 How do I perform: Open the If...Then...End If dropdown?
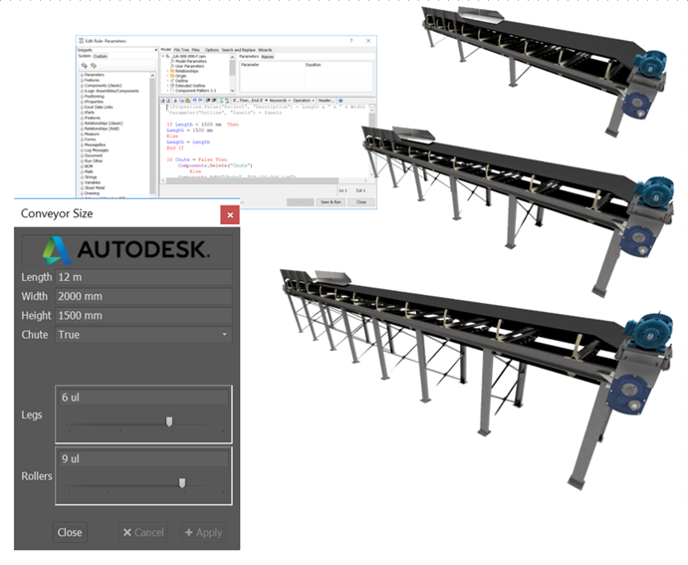pos(249,101)
